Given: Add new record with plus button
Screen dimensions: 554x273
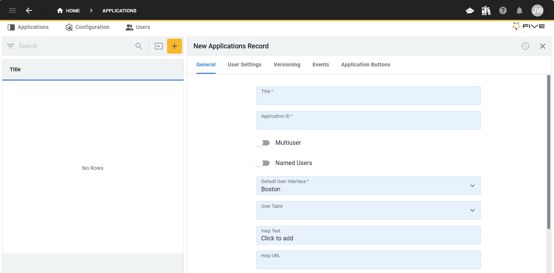Looking at the screenshot, I should [x=175, y=46].
